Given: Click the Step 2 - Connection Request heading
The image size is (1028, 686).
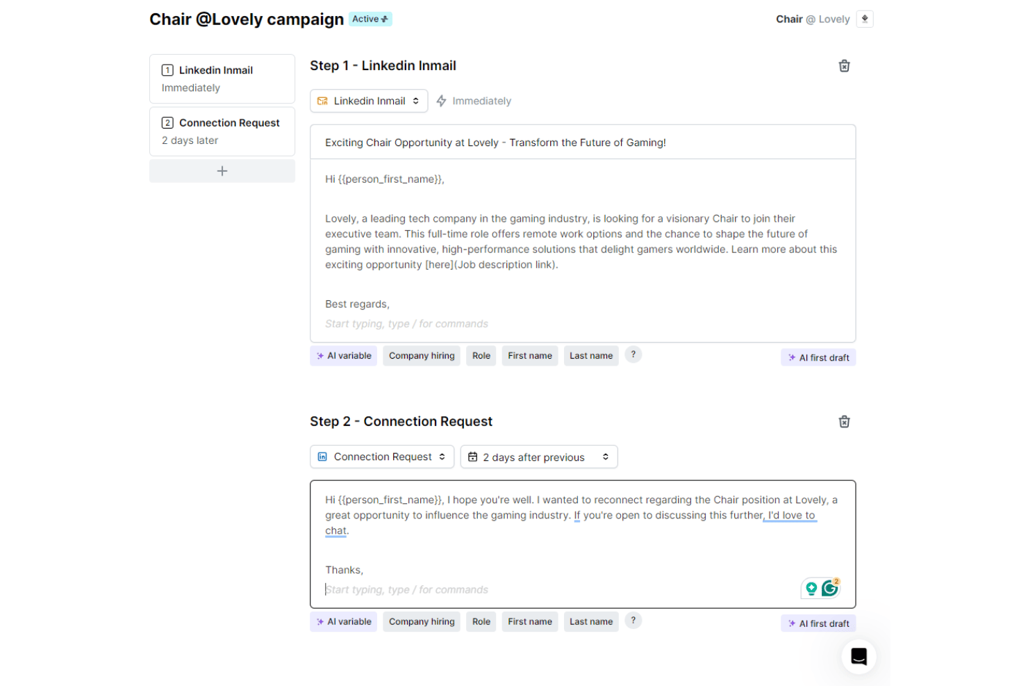Looking at the screenshot, I should [401, 421].
